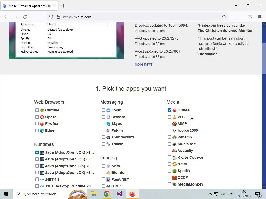The image size is (266, 199).
Task: Click the Audacity headphones icon
Action: [x=175, y=151]
